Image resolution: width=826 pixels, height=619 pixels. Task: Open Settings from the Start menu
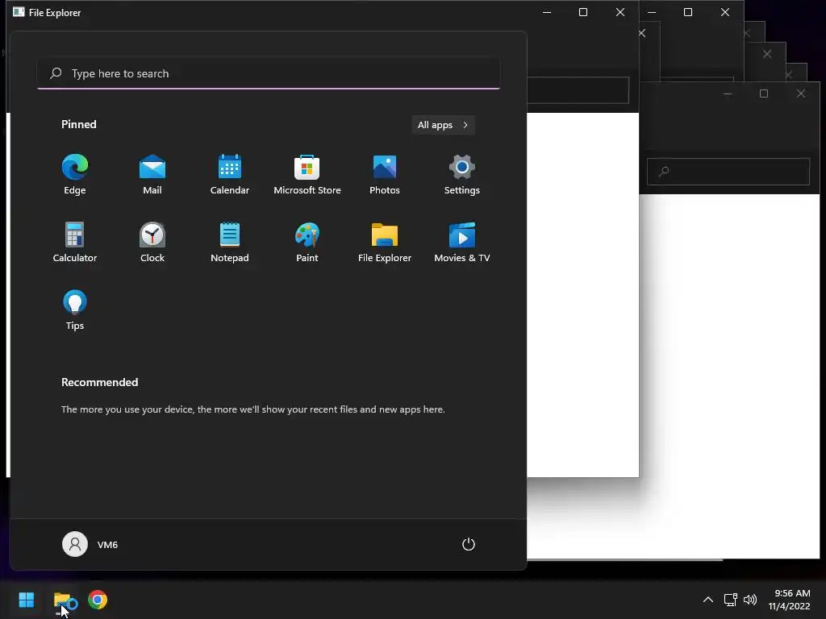point(462,175)
